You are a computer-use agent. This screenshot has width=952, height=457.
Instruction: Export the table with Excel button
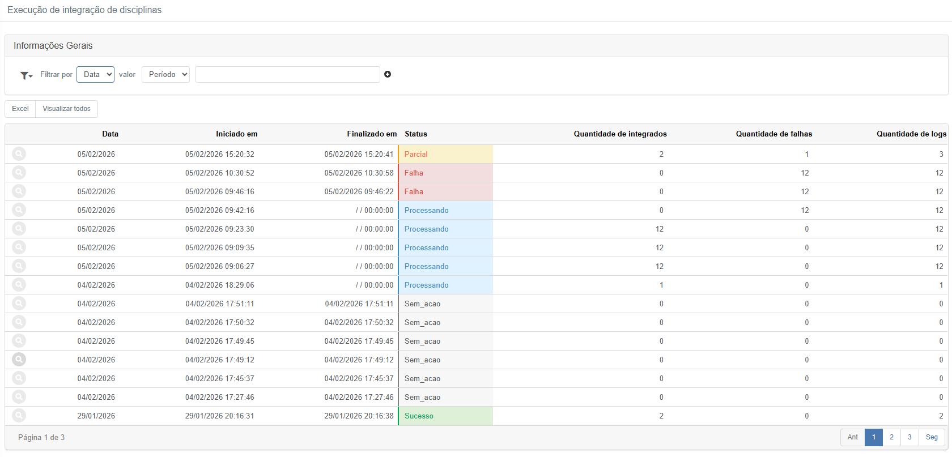(20, 109)
